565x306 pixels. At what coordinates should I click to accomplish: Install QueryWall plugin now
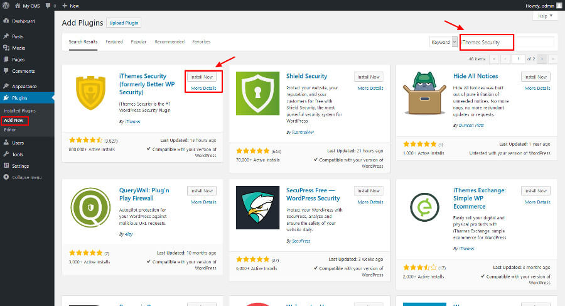[202, 190]
